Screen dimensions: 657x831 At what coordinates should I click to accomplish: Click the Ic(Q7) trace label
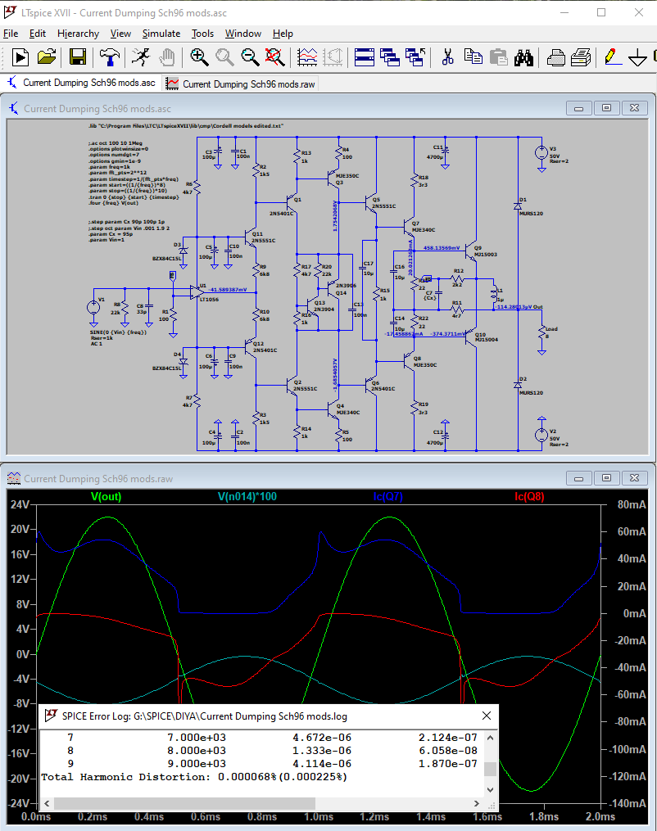click(x=388, y=497)
